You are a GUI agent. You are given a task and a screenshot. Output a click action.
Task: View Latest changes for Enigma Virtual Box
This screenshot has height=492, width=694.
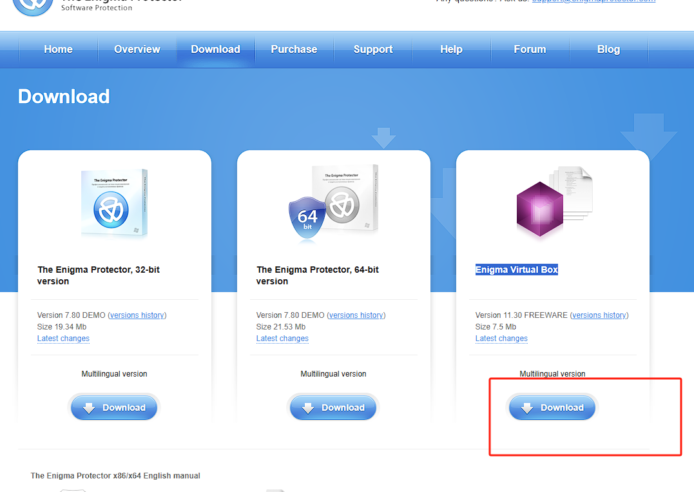coord(501,339)
